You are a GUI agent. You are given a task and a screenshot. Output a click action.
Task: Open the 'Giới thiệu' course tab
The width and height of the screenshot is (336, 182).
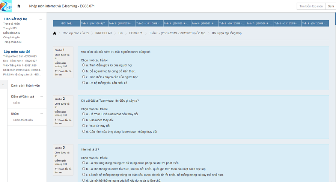point(67,23)
